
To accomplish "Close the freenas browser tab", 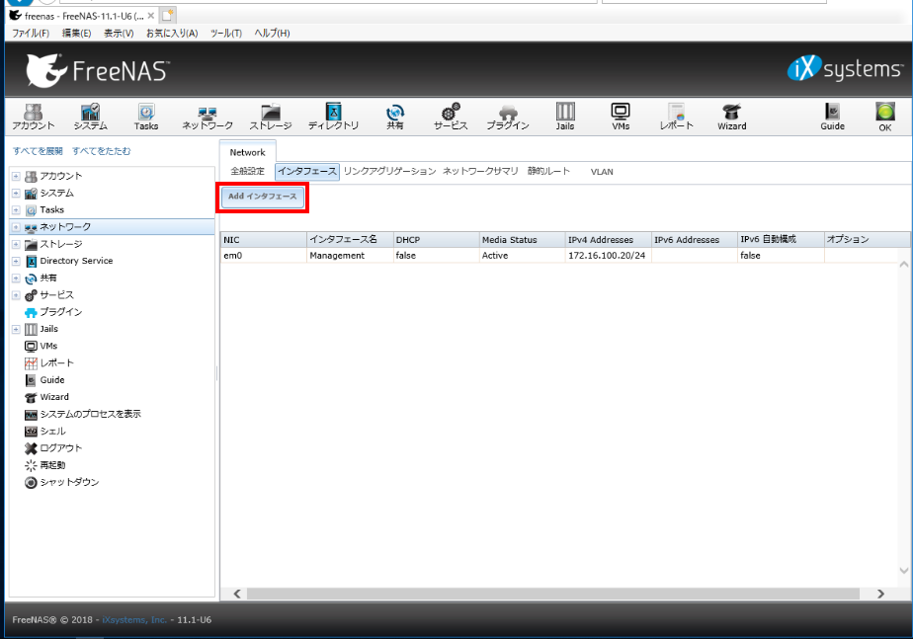I will [x=151, y=16].
